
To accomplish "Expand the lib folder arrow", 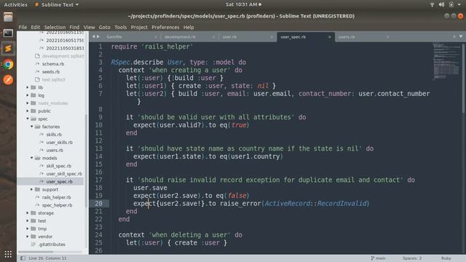I will click(x=28, y=87).
